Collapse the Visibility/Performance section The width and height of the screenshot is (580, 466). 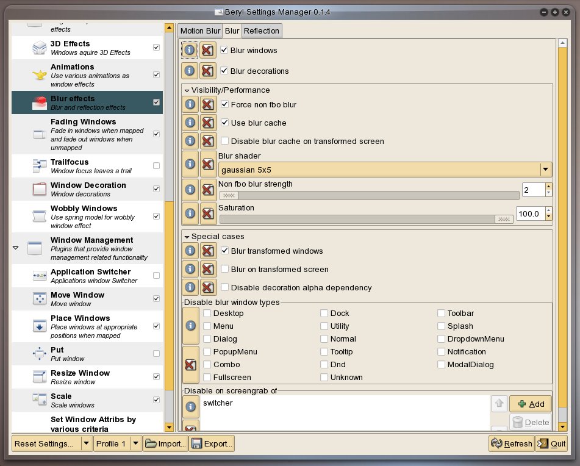pos(187,91)
